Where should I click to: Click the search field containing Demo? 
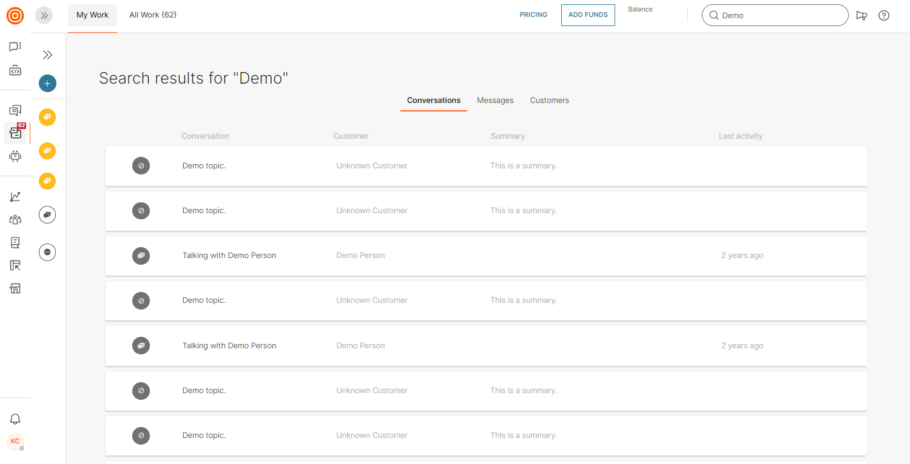click(780, 16)
